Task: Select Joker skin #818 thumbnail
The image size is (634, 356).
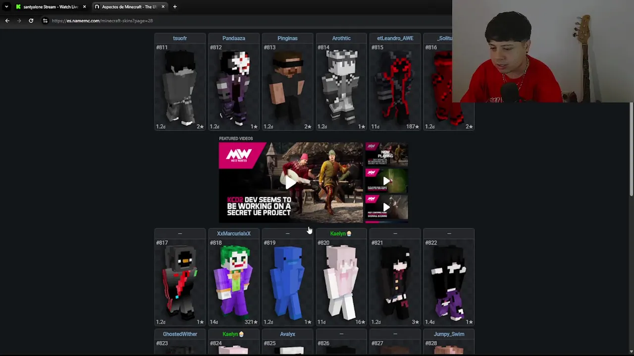Action: click(x=234, y=282)
